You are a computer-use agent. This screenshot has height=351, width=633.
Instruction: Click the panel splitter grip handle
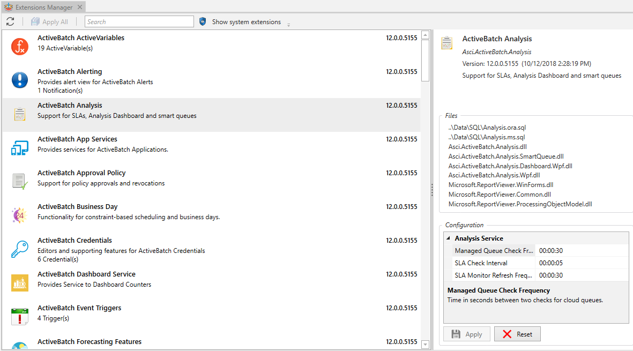point(432,190)
